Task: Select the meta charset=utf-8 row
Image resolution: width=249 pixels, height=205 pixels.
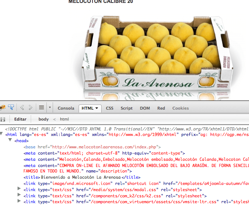Action: point(104,153)
